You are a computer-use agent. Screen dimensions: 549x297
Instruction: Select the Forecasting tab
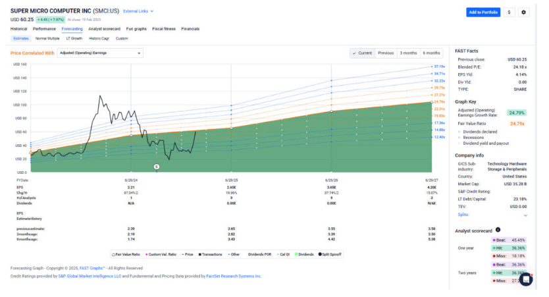[x=72, y=29]
